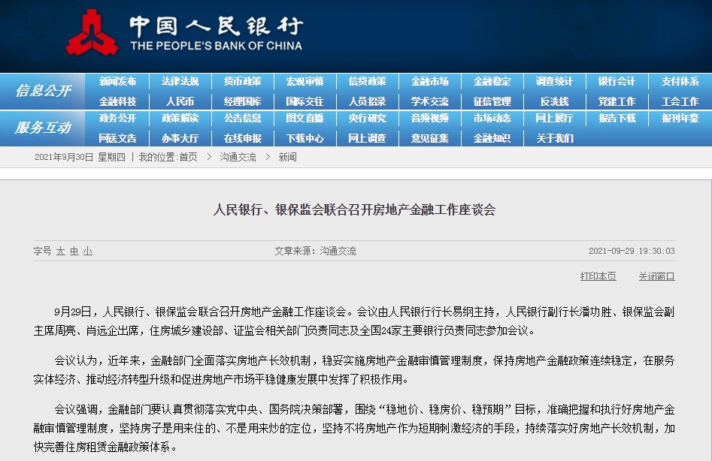The image size is (712, 461).
Task: Go to 货币政策 section
Action: 243,81
